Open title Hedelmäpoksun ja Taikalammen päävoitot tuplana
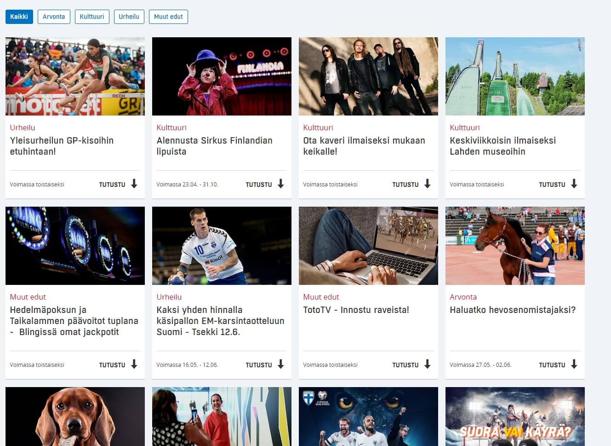The height and width of the screenshot is (446, 611). pyautogui.click(x=74, y=321)
